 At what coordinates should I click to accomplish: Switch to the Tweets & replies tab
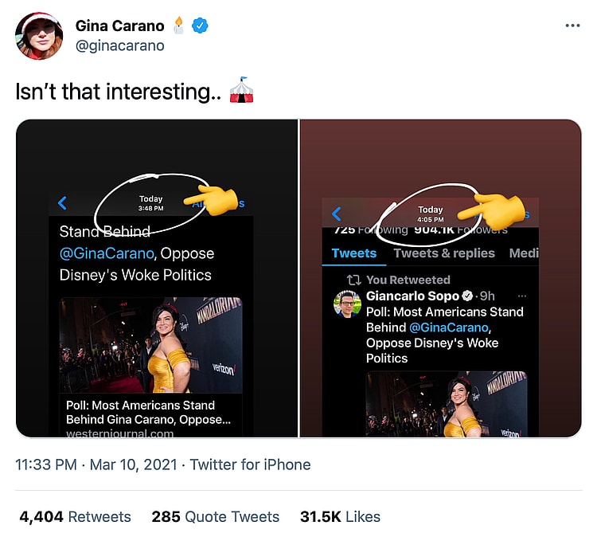pos(443,253)
